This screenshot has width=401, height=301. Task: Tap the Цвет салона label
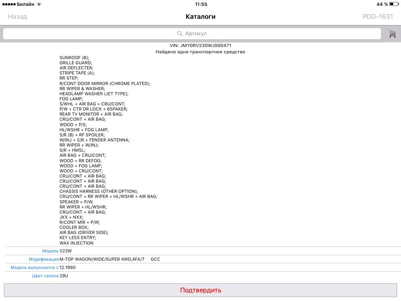[45, 276]
